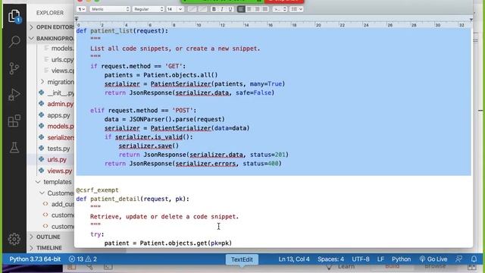Open the Menlo font family dropdown

coord(110,9)
